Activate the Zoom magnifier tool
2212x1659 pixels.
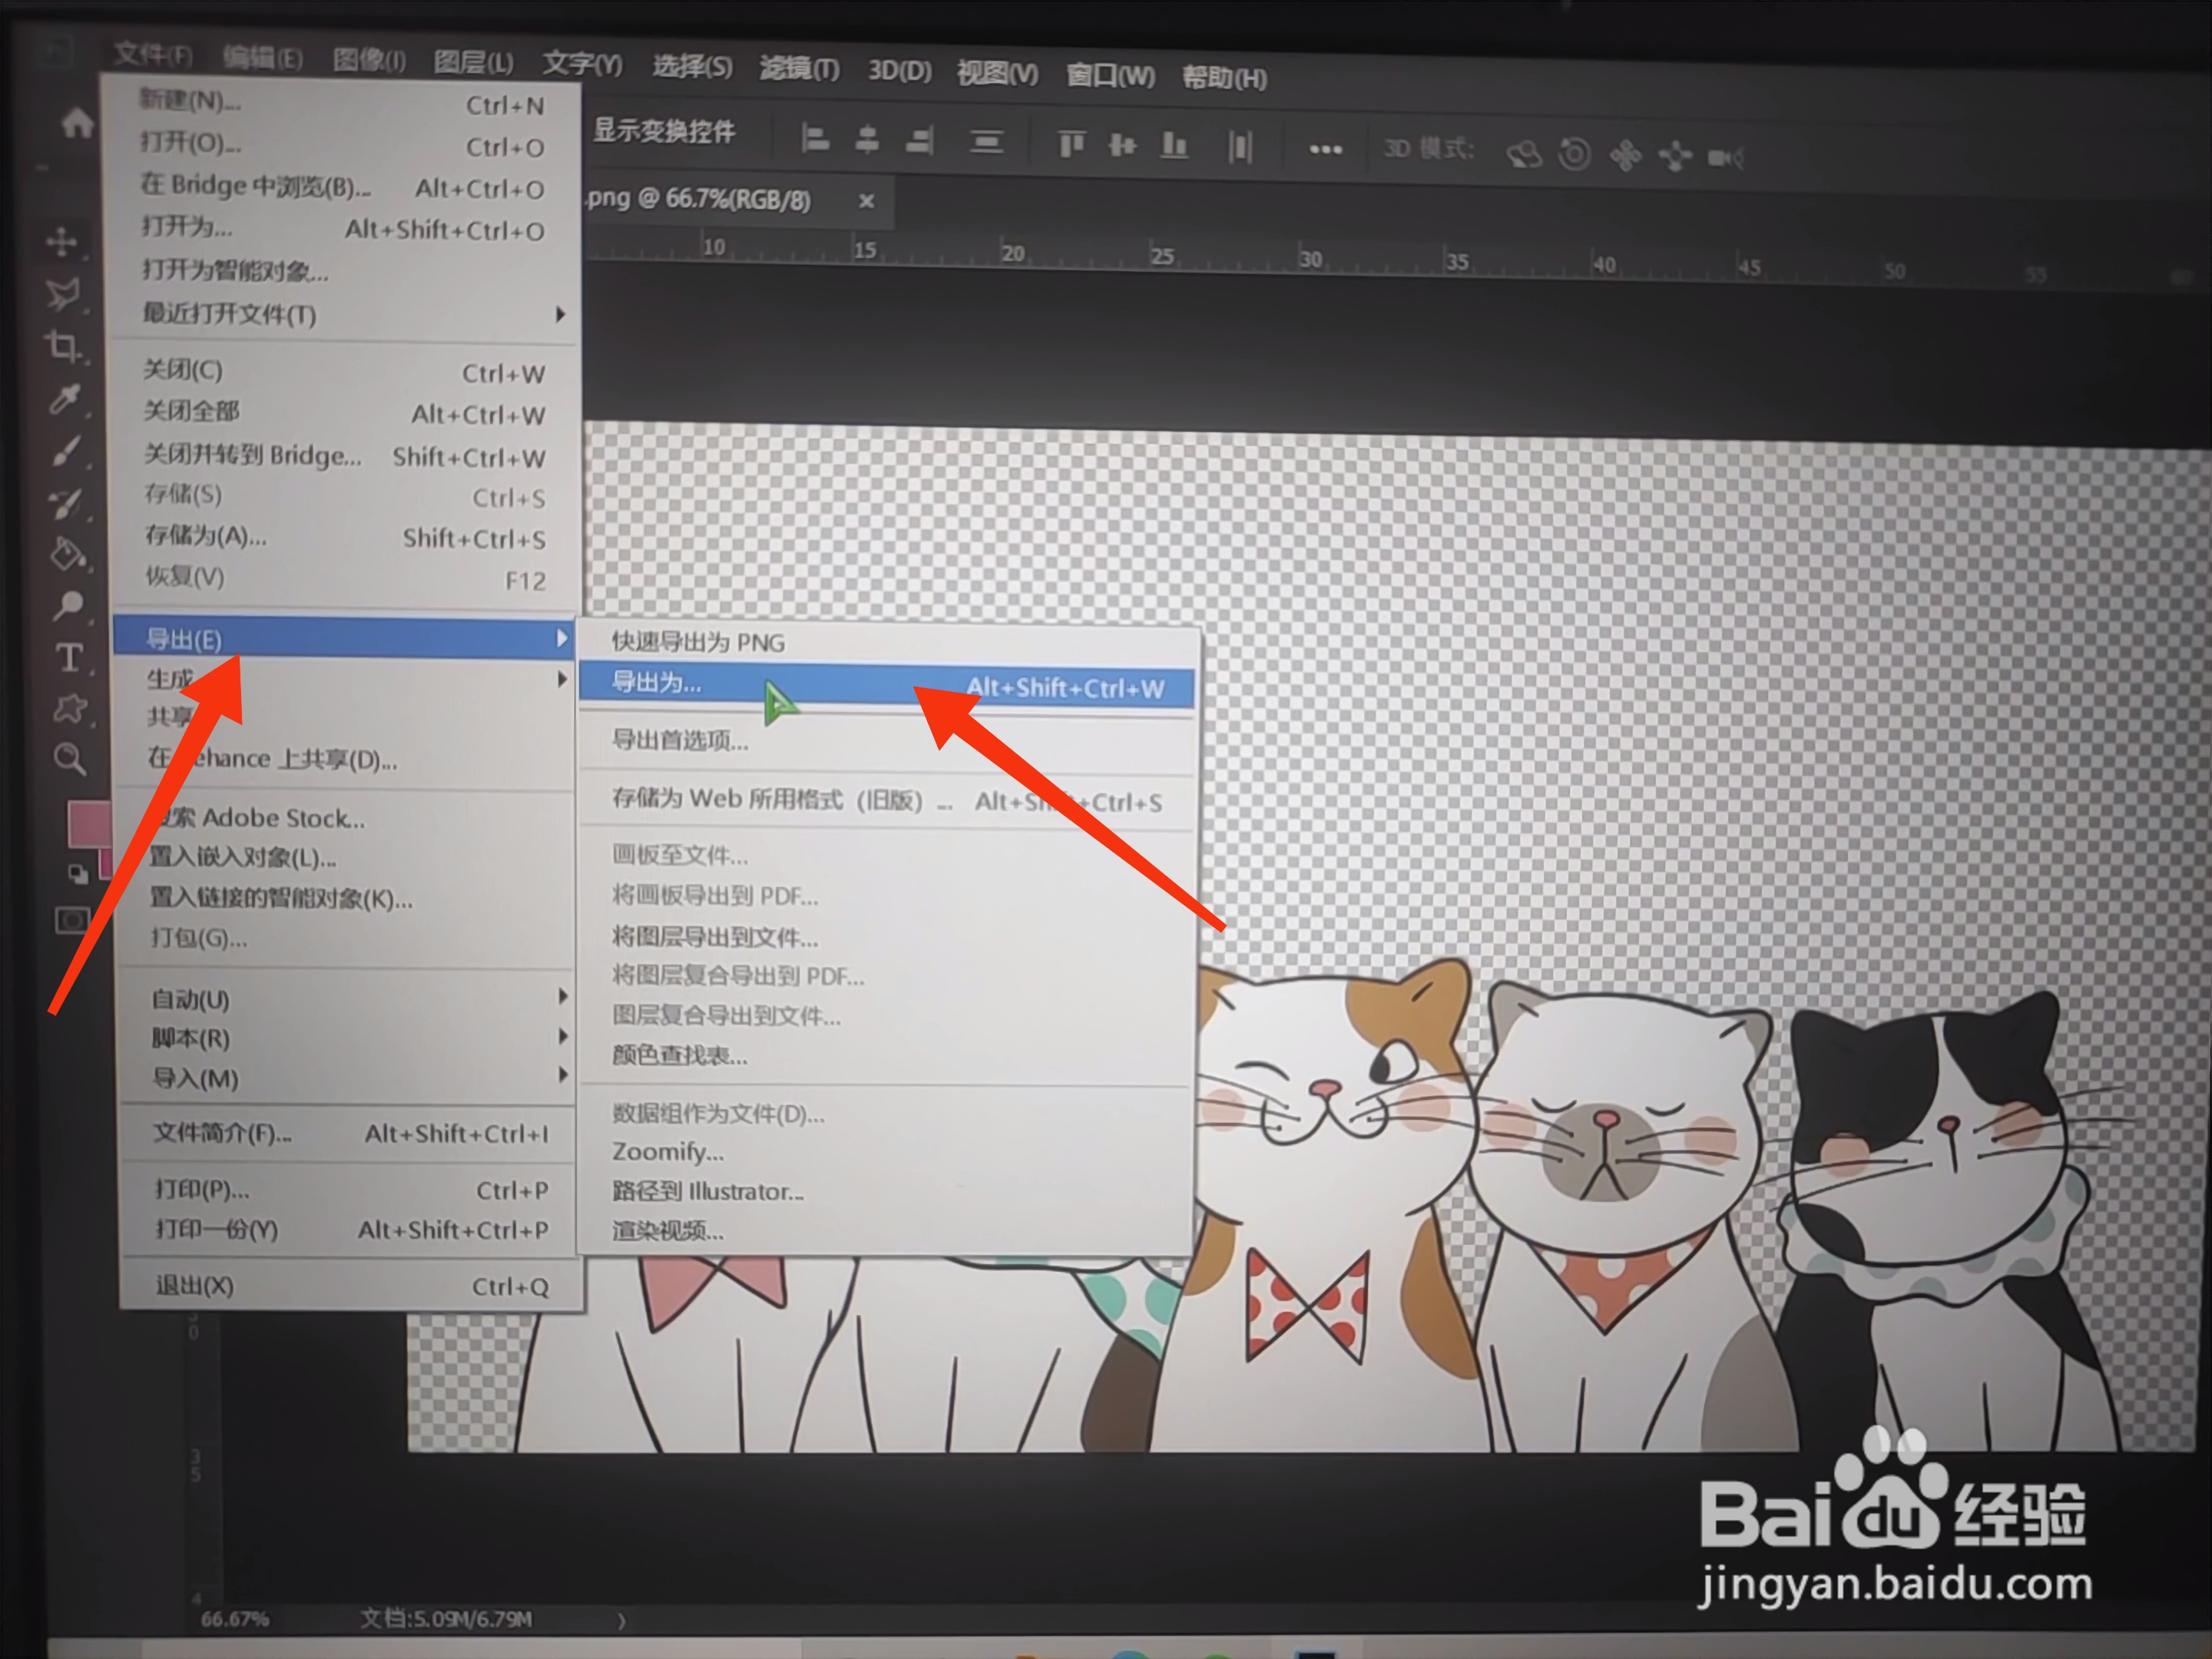coord(69,760)
